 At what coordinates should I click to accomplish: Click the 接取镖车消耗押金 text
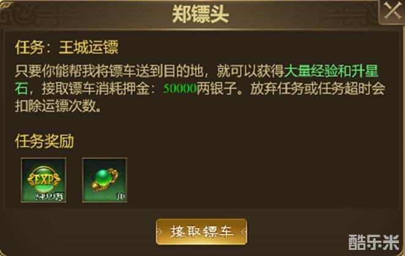[x=96, y=89]
